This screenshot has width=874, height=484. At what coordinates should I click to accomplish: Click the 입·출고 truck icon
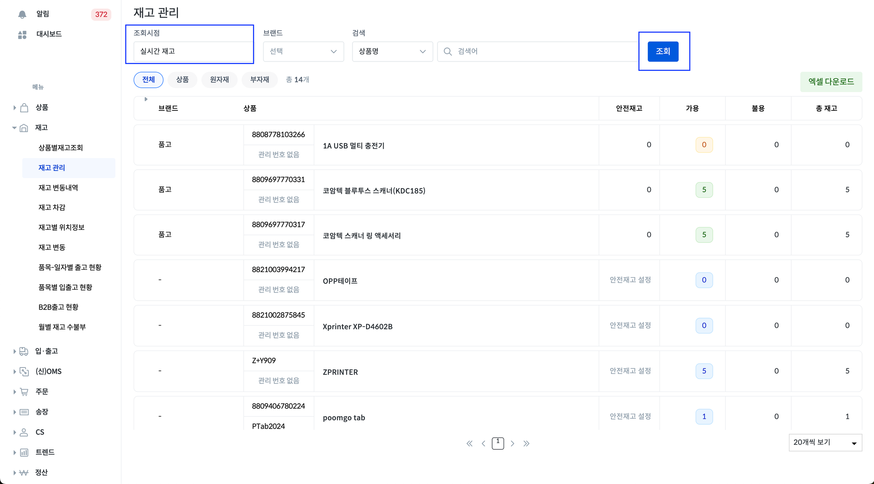coord(24,351)
